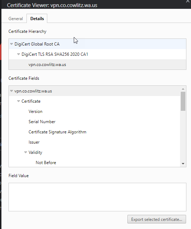Switch to the General tab
This screenshot has height=229, width=191.
point(16,19)
